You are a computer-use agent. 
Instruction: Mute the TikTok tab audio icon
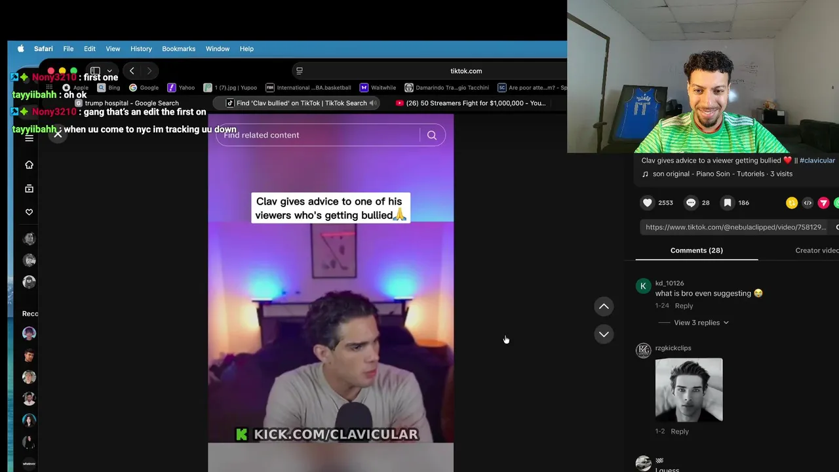coord(372,103)
